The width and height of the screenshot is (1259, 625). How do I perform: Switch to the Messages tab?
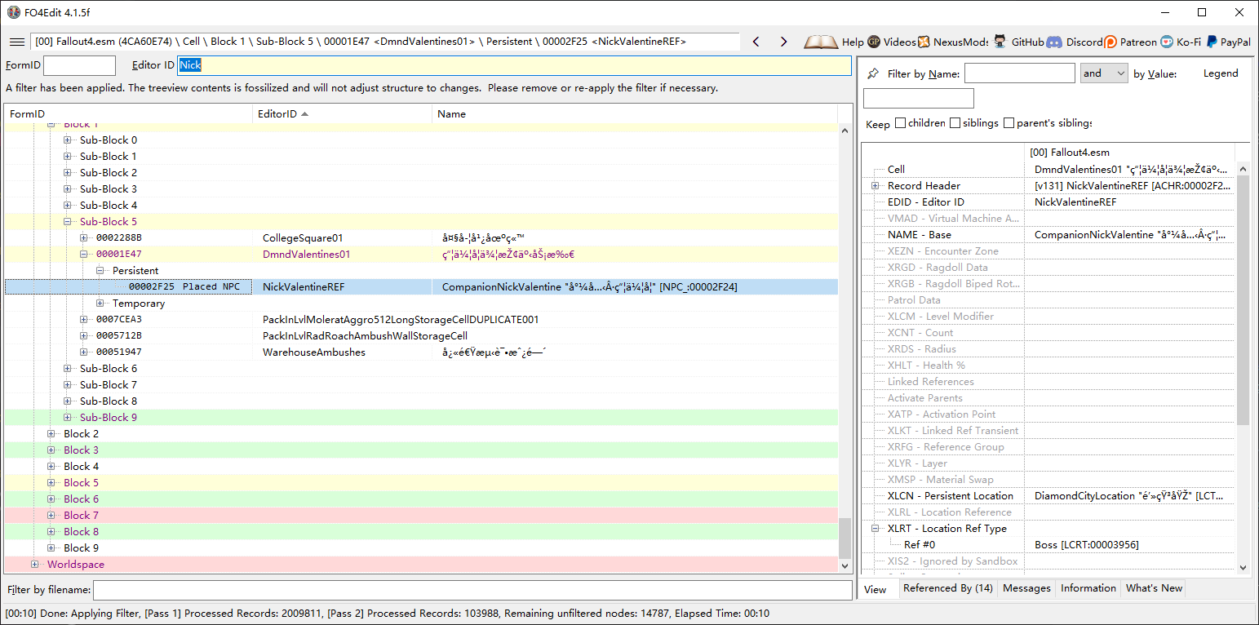coord(1026,588)
